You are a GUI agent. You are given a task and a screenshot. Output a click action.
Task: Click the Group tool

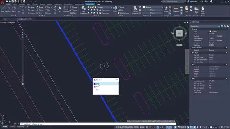coord(166,9)
